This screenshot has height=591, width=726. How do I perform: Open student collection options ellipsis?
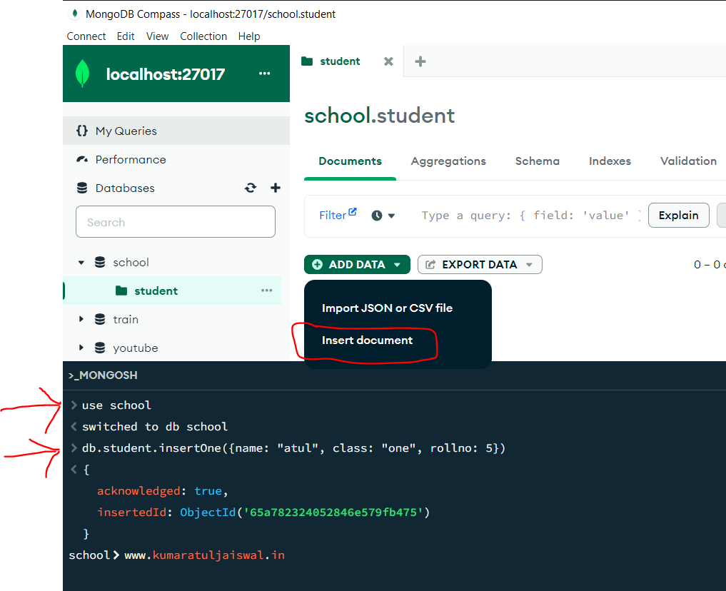pyautogui.click(x=267, y=291)
